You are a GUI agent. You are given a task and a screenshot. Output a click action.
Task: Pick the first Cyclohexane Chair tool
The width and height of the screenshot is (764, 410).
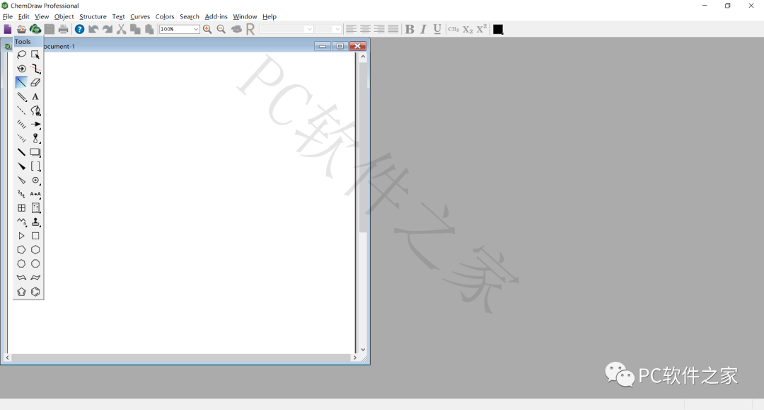coord(21,278)
